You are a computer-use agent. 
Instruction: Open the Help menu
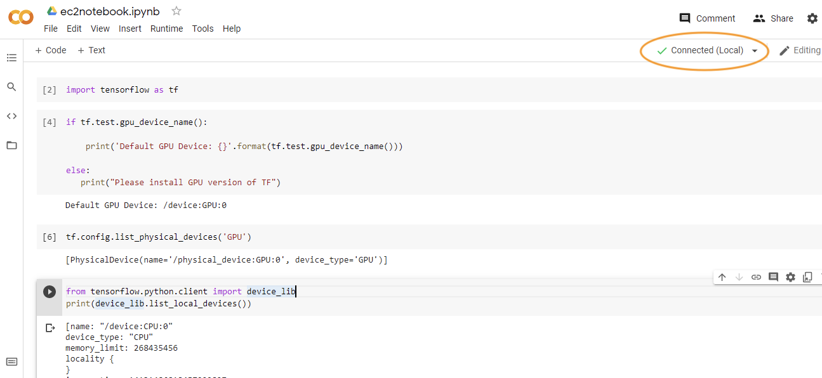point(232,29)
